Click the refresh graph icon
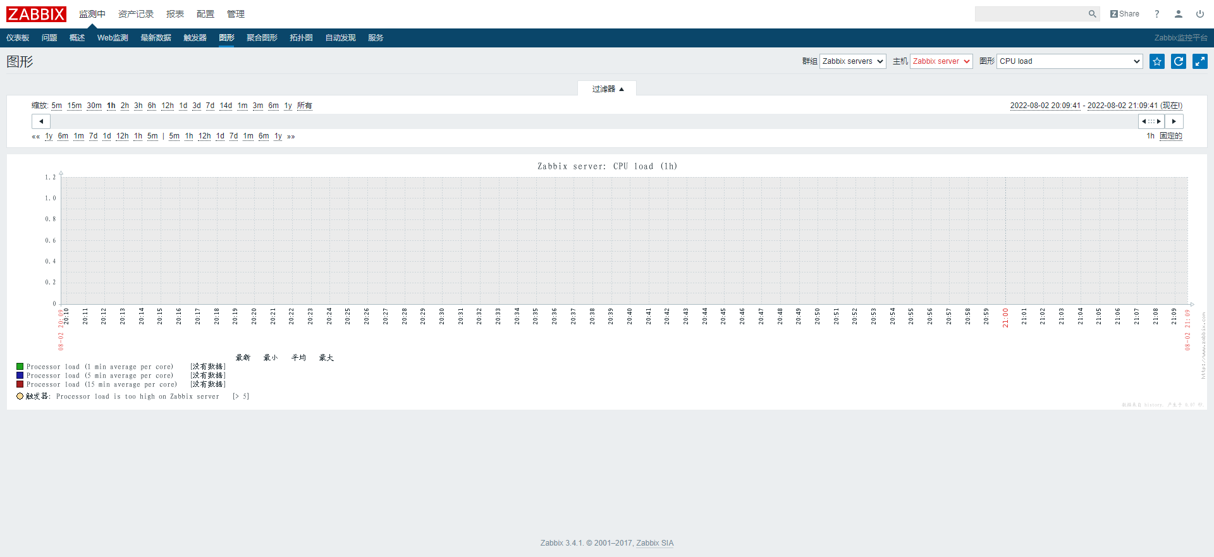Viewport: 1214px width, 557px height. pyautogui.click(x=1179, y=61)
